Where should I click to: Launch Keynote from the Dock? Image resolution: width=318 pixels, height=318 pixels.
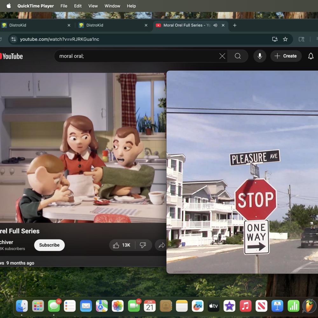tap(277, 306)
